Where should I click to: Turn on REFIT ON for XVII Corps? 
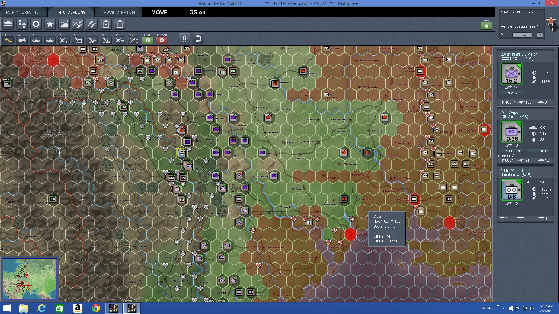click(512, 151)
